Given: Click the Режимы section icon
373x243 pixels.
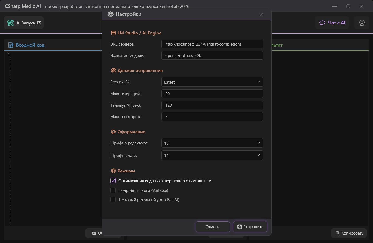Looking at the screenshot, I should (113, 171).
